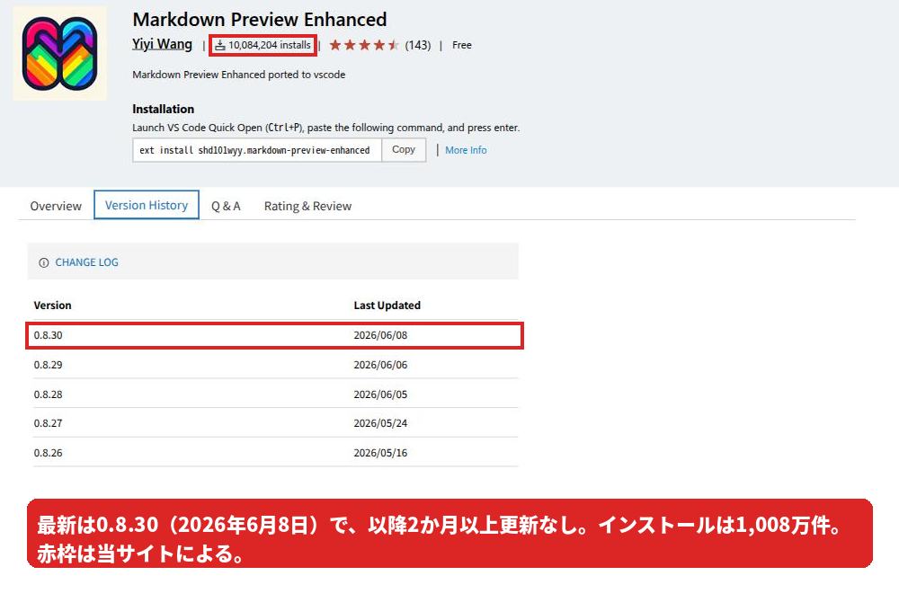Image resolution: width=899 pixels, height=611 pixels.
Task: Click the Last Updated column header
Action: [x=387, y=305]
